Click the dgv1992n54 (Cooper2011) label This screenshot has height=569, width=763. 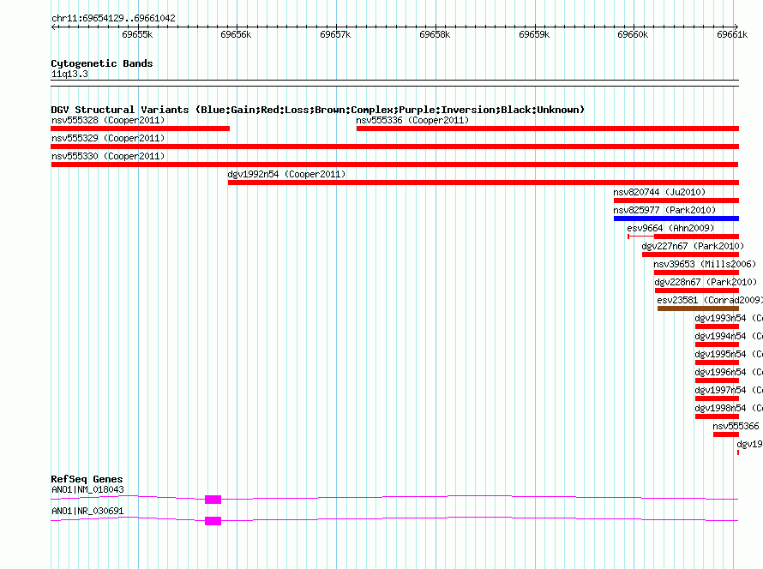(286, 174)
